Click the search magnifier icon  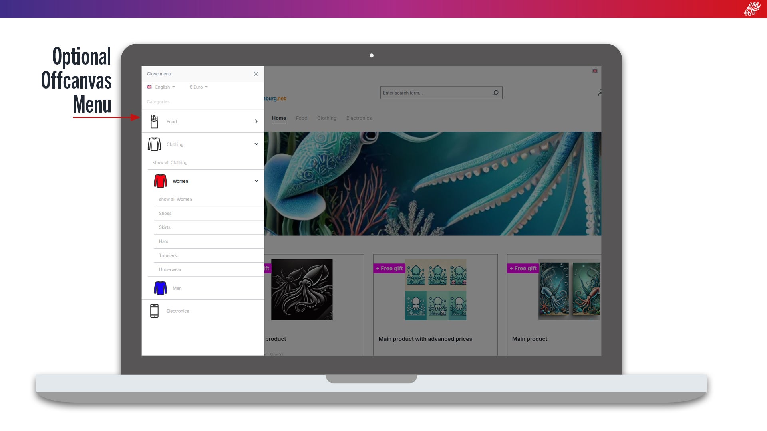495,93
